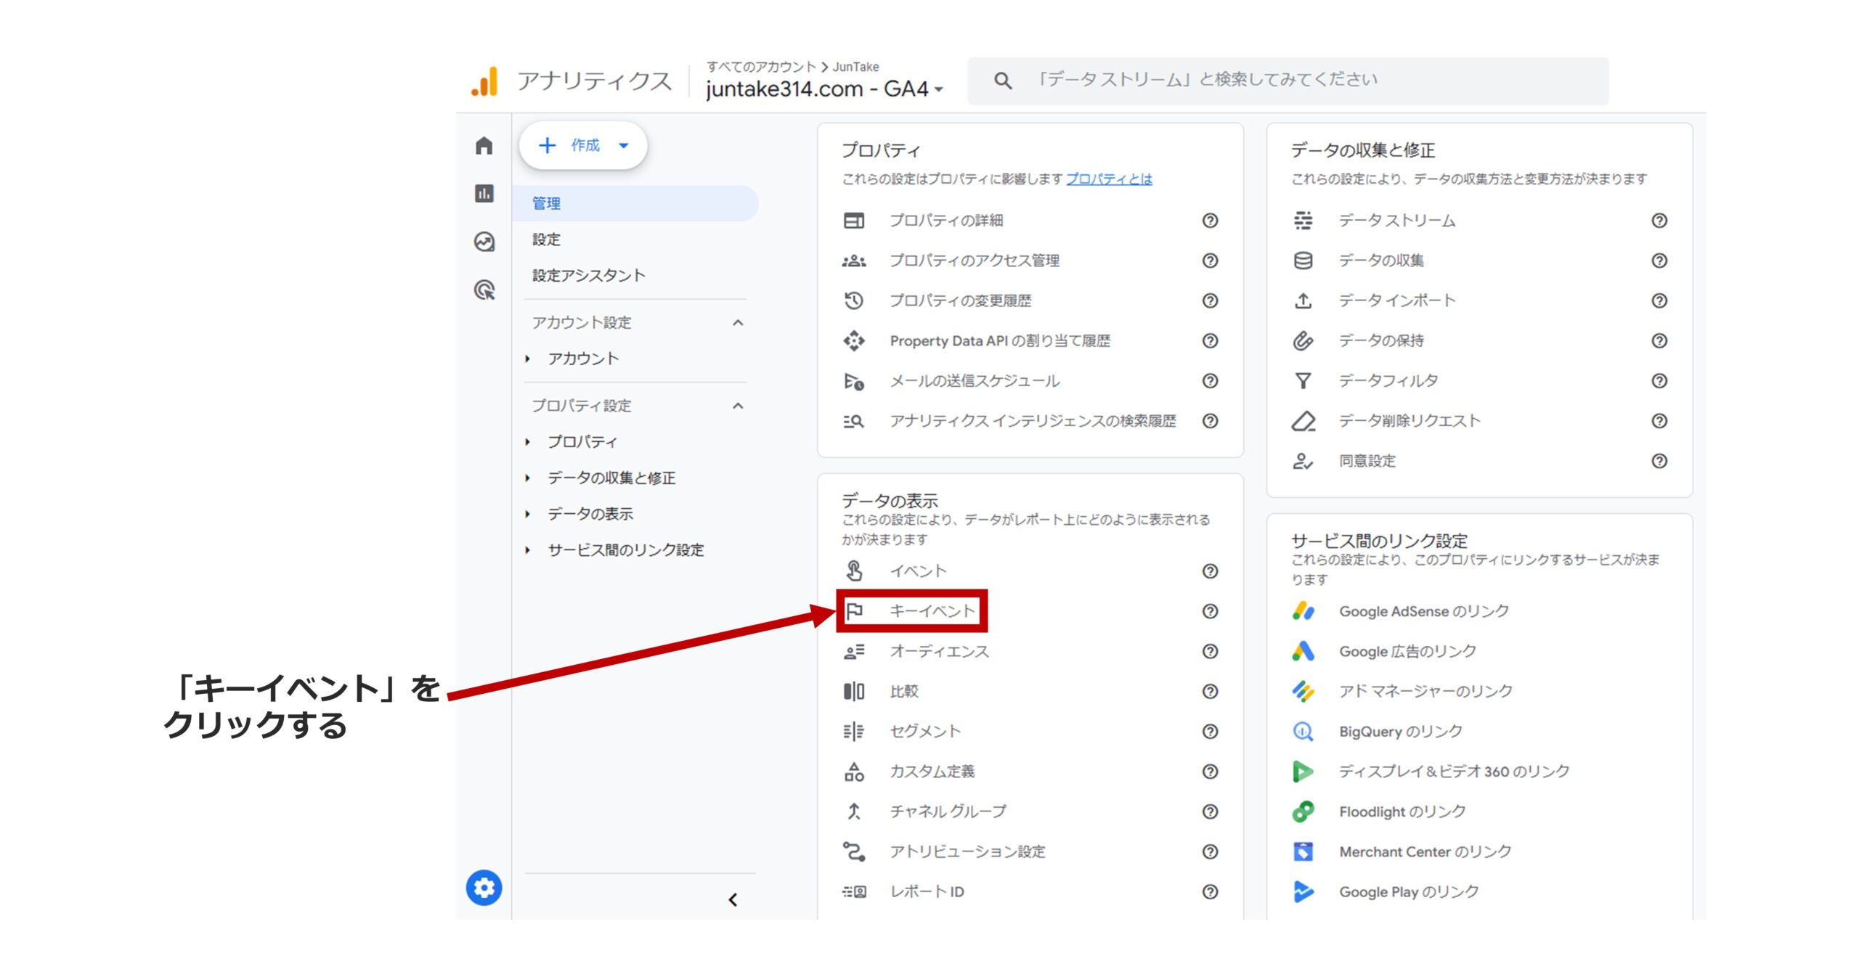This screenshot has width=1859, height=969.
Task: Open the help icon next to イベント
Action: (x=1209, y=571)
